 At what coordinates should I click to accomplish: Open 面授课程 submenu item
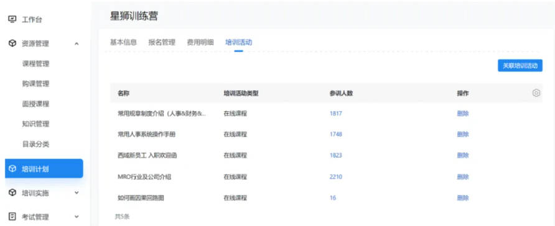click(x=35, y=104)
